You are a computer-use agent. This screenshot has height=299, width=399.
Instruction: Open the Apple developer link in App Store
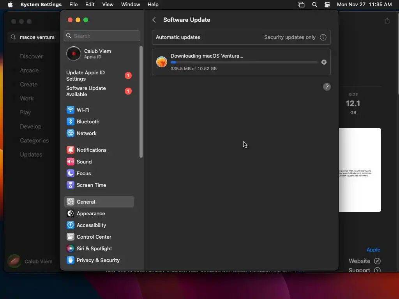373,250
